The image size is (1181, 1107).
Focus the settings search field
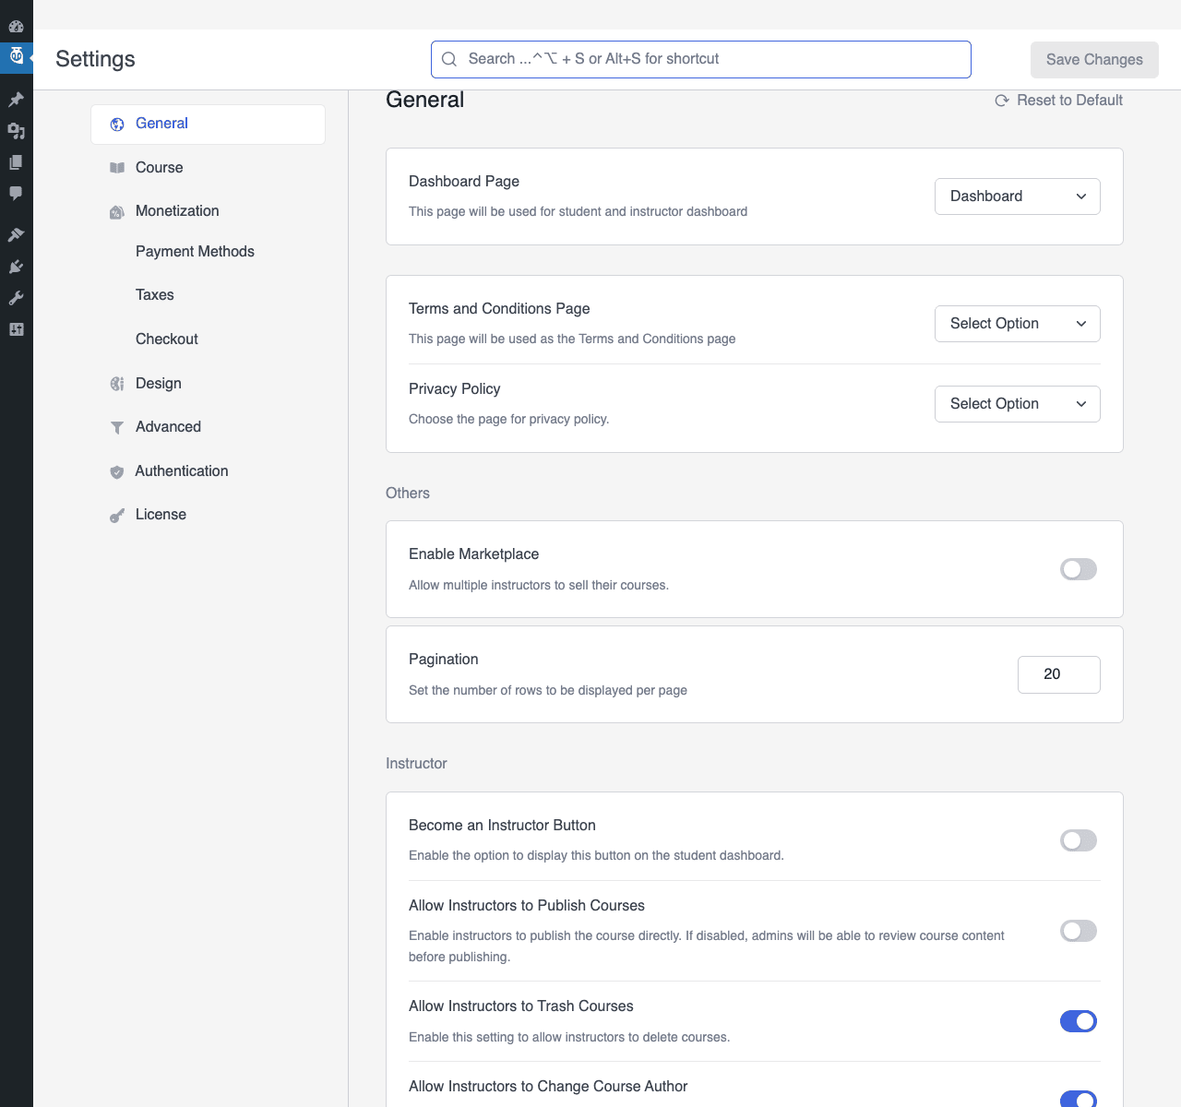(701, 59)
